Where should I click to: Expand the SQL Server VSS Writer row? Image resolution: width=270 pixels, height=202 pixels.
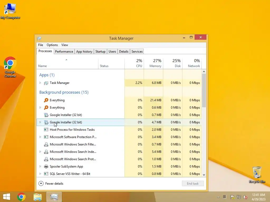coord(40,174)
